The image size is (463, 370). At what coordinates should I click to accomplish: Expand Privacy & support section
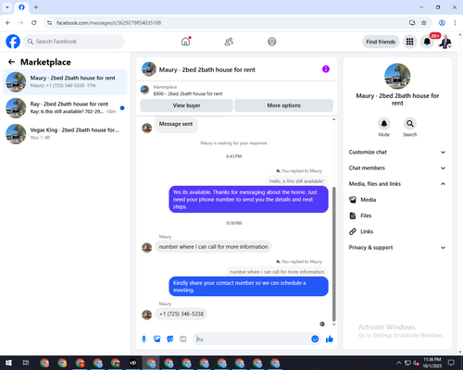pyautogui.click(x=397, y=248)
